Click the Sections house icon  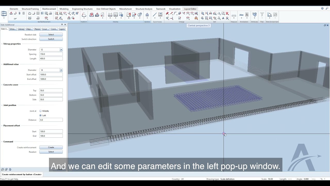pos(147,15)
